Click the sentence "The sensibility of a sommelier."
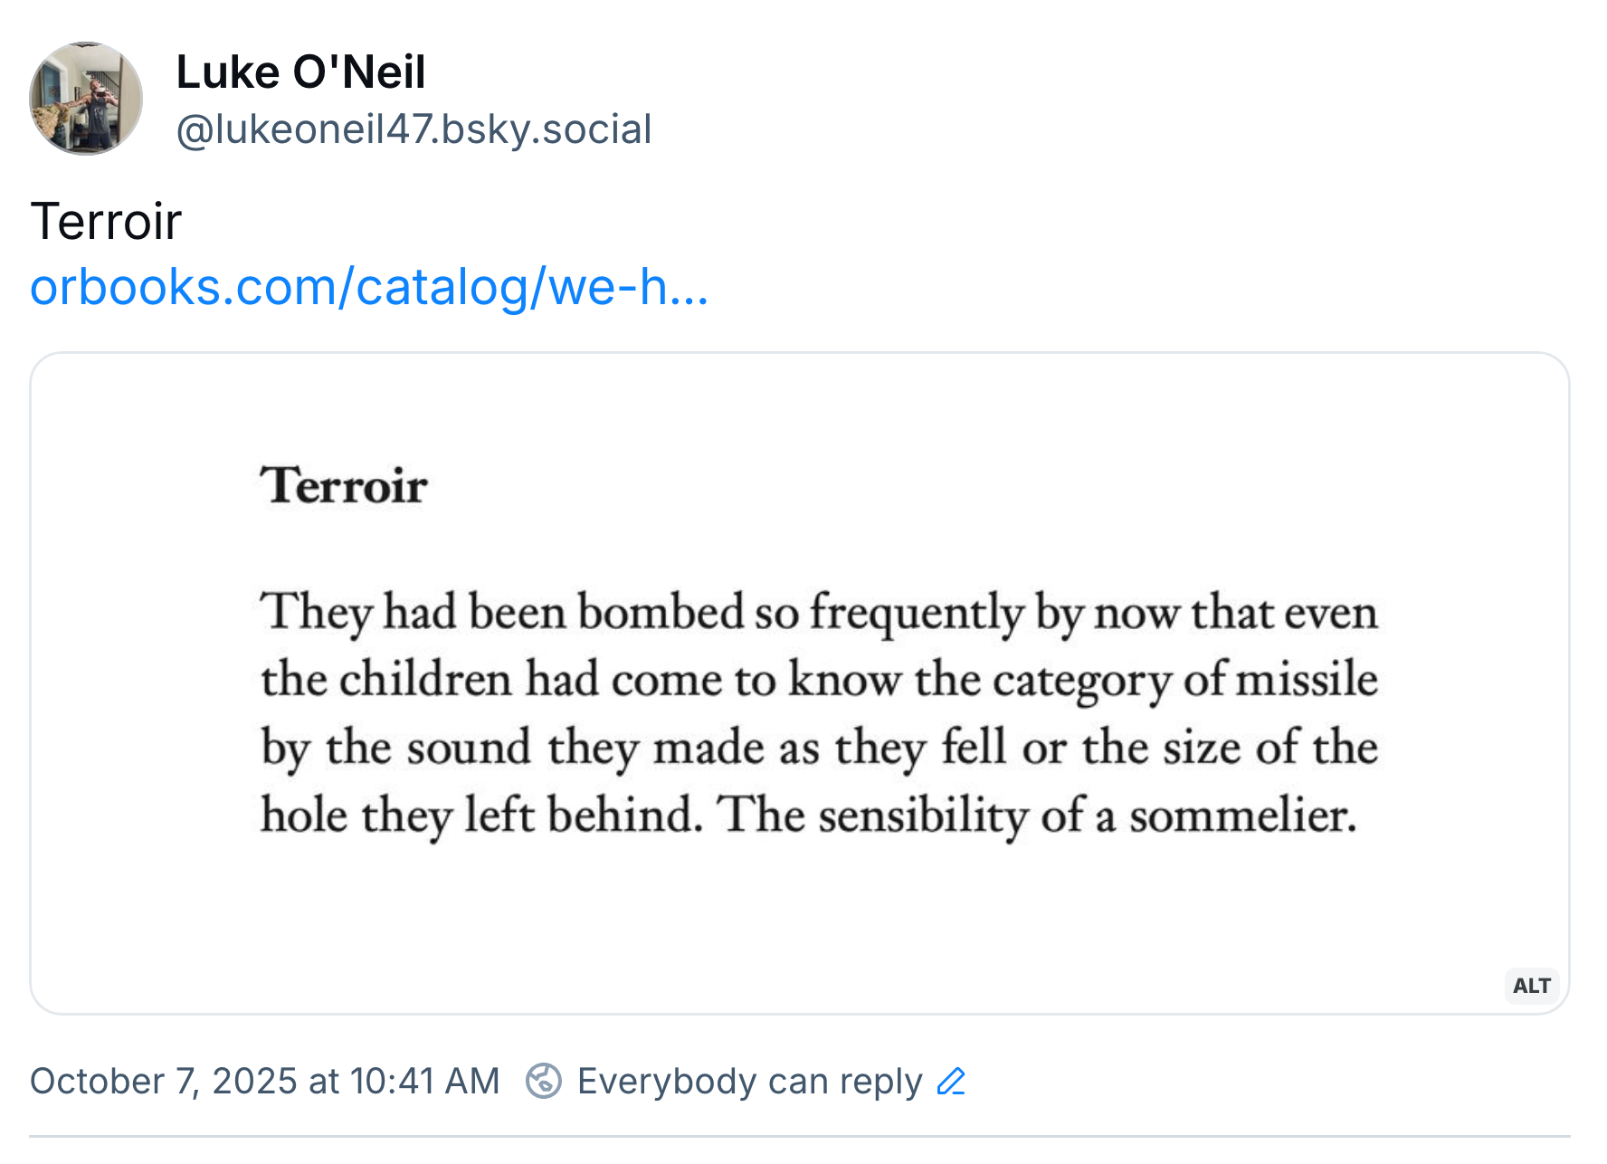Image resolution: width=1607 pixels, height=1164 pixels. tap(1037, 815)
